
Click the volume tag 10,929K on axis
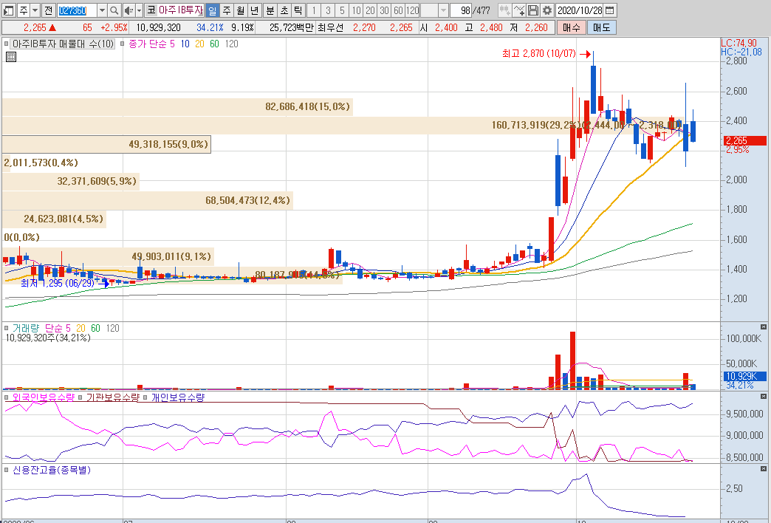click(x=745, y=377)
